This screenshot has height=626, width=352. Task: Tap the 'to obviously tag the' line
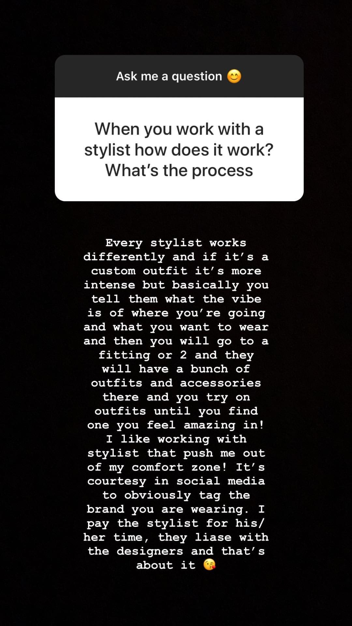point(176,495)
